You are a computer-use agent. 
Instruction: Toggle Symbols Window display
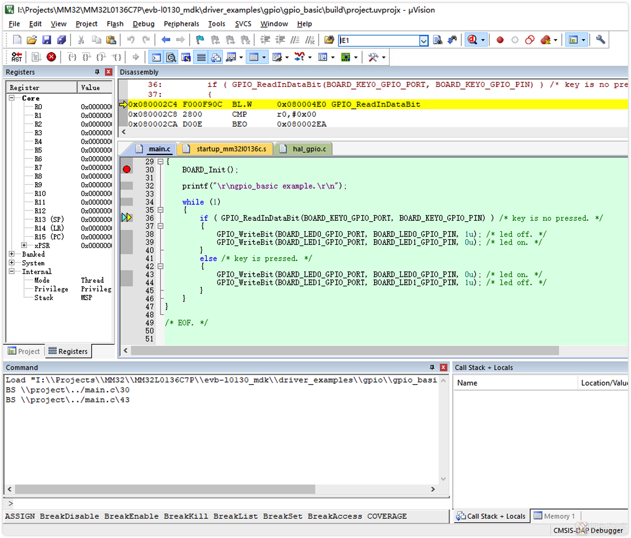[186, 57]
